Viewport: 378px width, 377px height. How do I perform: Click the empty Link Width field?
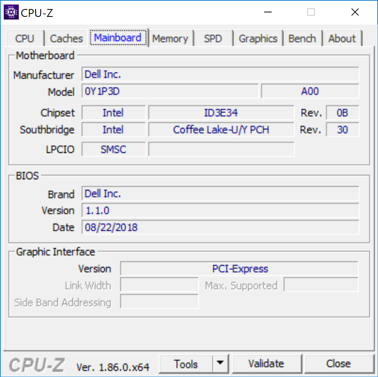tap(159, 285)
